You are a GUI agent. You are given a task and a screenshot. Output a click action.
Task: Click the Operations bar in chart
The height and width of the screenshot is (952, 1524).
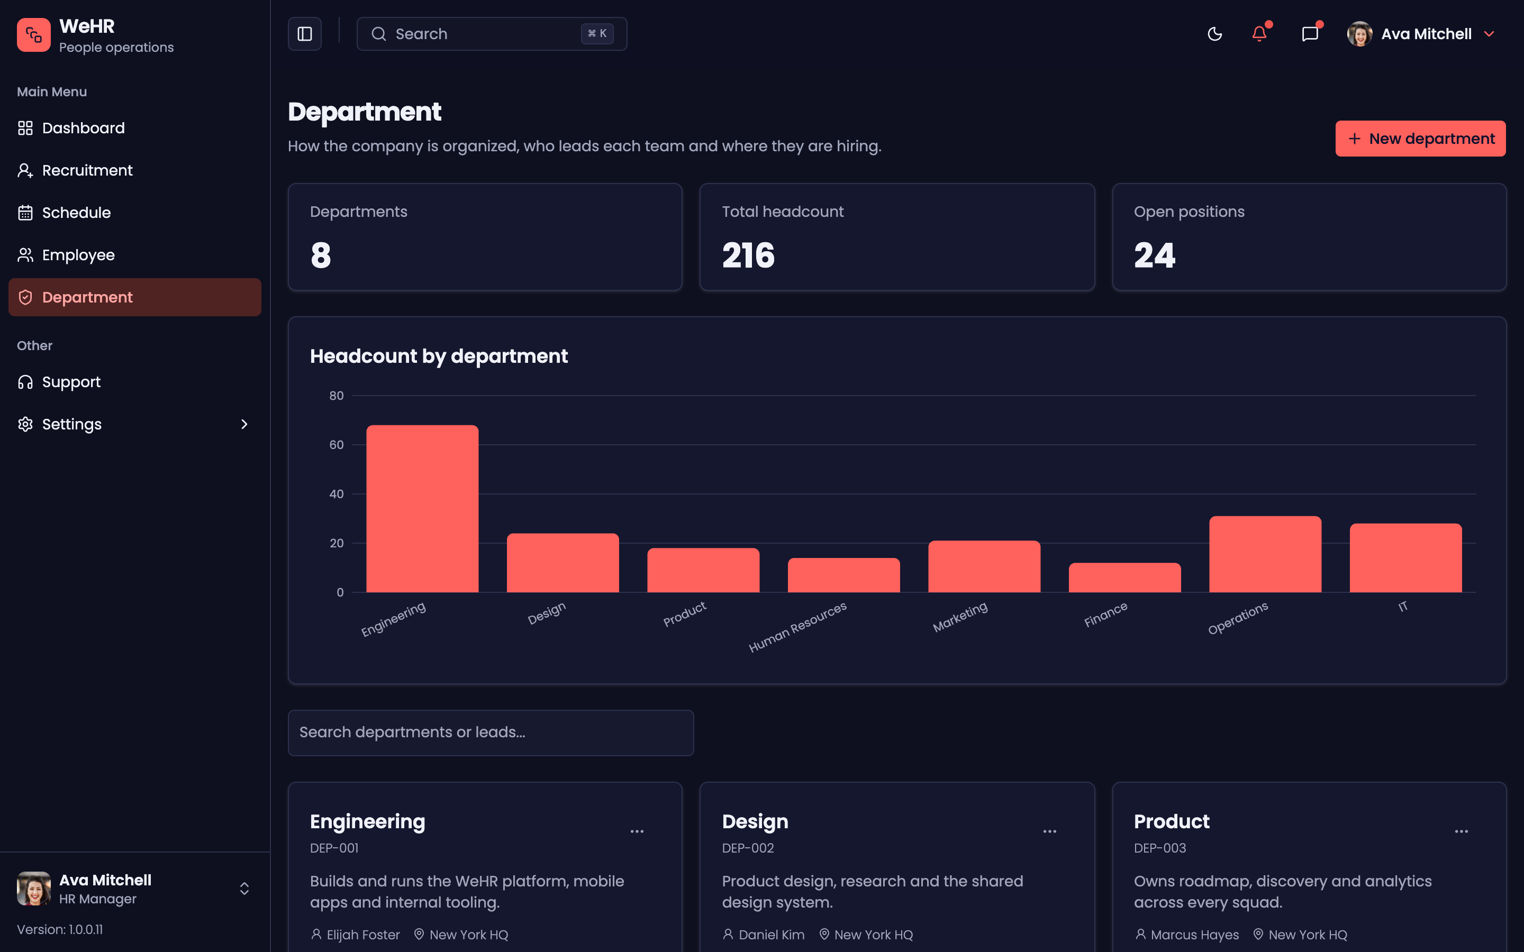(1265, 554)
